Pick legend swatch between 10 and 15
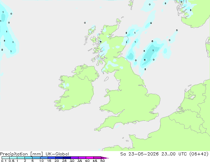The image size is (210, 162). click(44, 158)
